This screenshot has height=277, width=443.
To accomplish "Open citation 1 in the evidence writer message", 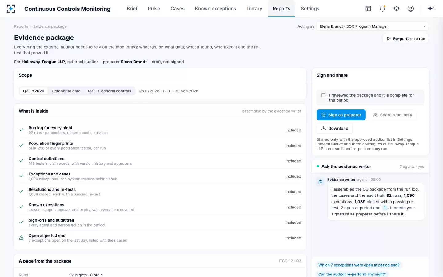I will (x=385, y=208).
